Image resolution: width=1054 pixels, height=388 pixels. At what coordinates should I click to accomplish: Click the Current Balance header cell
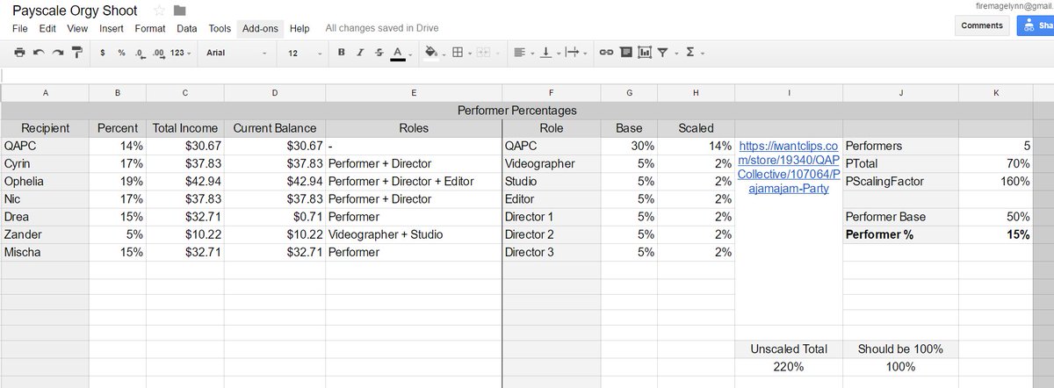[275, 128]
